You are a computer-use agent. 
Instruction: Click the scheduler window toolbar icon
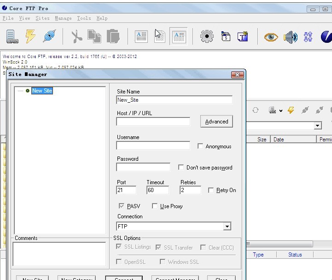tap(226, 36)
